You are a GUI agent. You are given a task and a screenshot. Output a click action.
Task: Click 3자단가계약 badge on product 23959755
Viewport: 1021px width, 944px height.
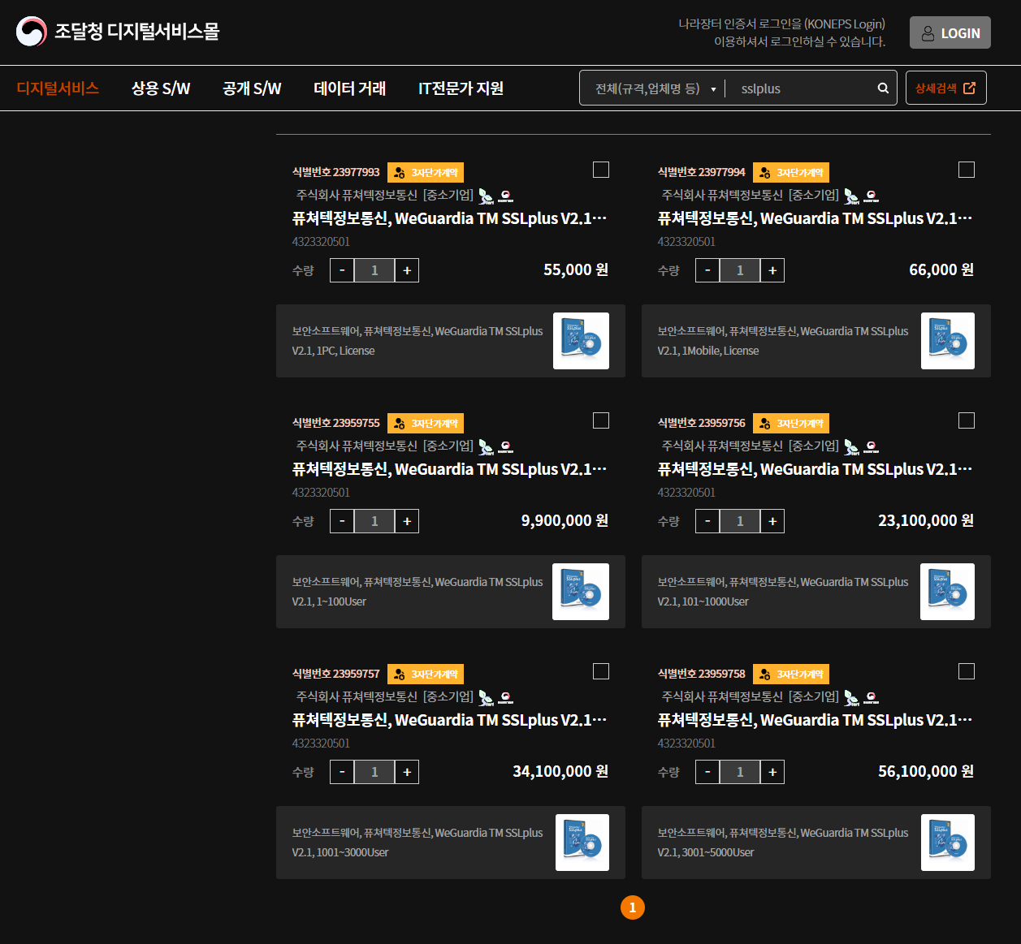(426, 423)
